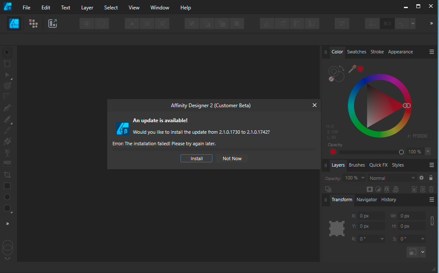Open the color Opacity percentage dropdown
Screen dimensions: 439x273
pyautogui.click(x=427, y=151)
